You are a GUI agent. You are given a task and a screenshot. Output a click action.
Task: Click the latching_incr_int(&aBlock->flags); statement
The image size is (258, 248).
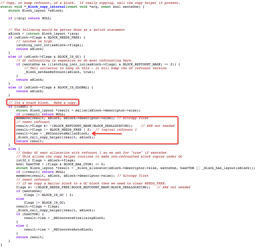(x=49, y=45)
